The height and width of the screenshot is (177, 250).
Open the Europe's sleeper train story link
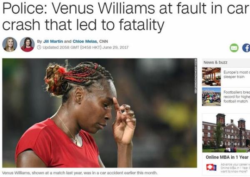click(237, 74)
